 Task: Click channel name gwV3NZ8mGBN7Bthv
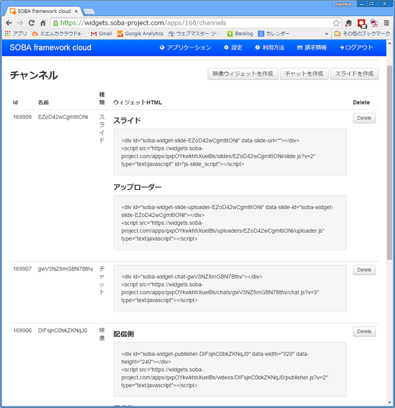pos(65,269)
